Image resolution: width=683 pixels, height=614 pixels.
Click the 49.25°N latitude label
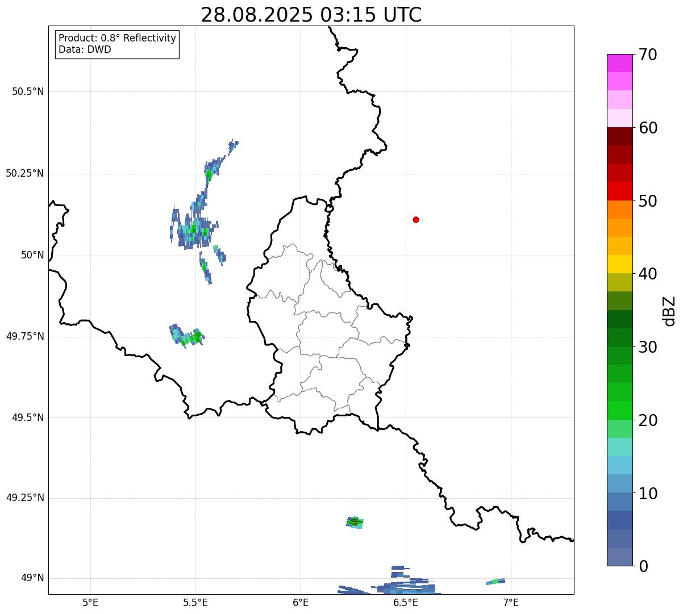pos(24,498)
